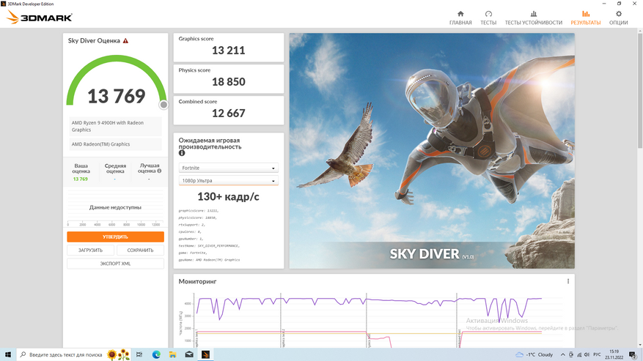Viewport: 643px width, 361px height.
Task: Click the УТВЕРДИТЬ button
Action: pyautogui.click(x=115, y=237)
